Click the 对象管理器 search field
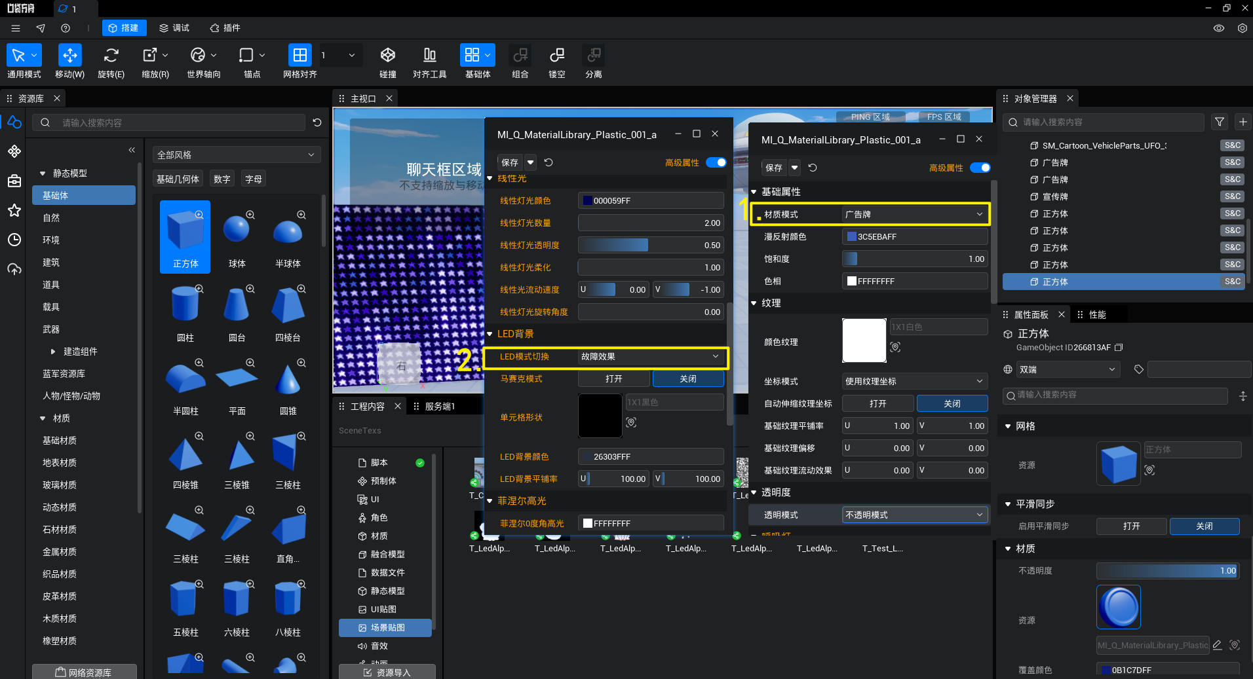The height and width of the screenshot is (679, 1253). [x=1104, y=122]
